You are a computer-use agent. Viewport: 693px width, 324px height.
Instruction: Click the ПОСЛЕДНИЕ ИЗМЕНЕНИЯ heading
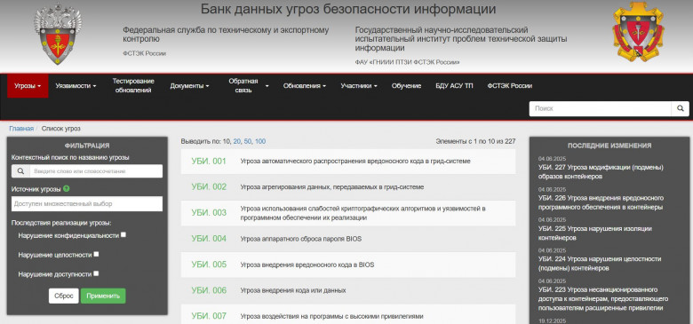click(609, 146)
